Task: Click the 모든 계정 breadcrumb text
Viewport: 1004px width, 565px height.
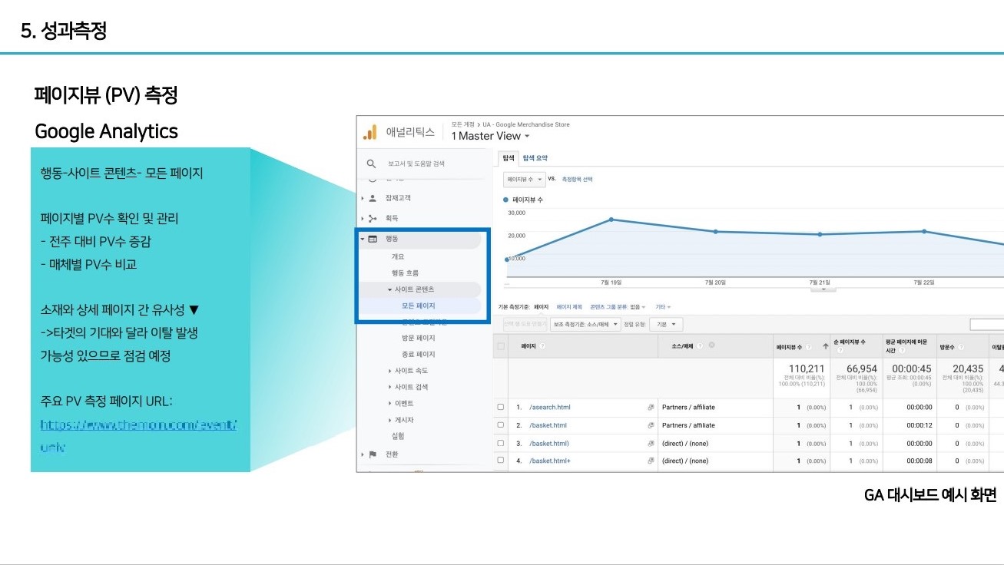Action: coord(462,124)
